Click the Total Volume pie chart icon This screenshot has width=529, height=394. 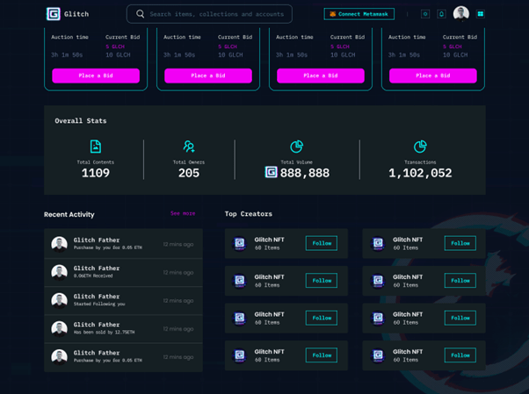click(296, 147)
